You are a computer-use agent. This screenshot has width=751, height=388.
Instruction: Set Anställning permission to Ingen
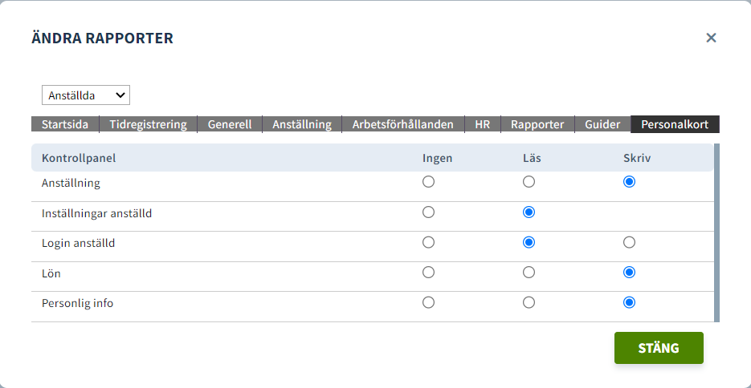click(x=428, y=182)
